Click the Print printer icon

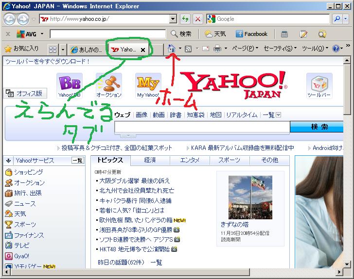coord(217,49)
